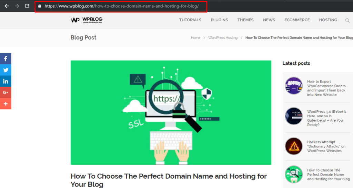
Task: Share the post on Google Plus
Action: pos(6,92)
